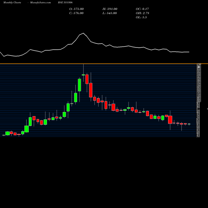Select the high value 'H: 591.00'
Image resolution: width=208 pixels, height=208 pixels.
[x=110, y=9]
